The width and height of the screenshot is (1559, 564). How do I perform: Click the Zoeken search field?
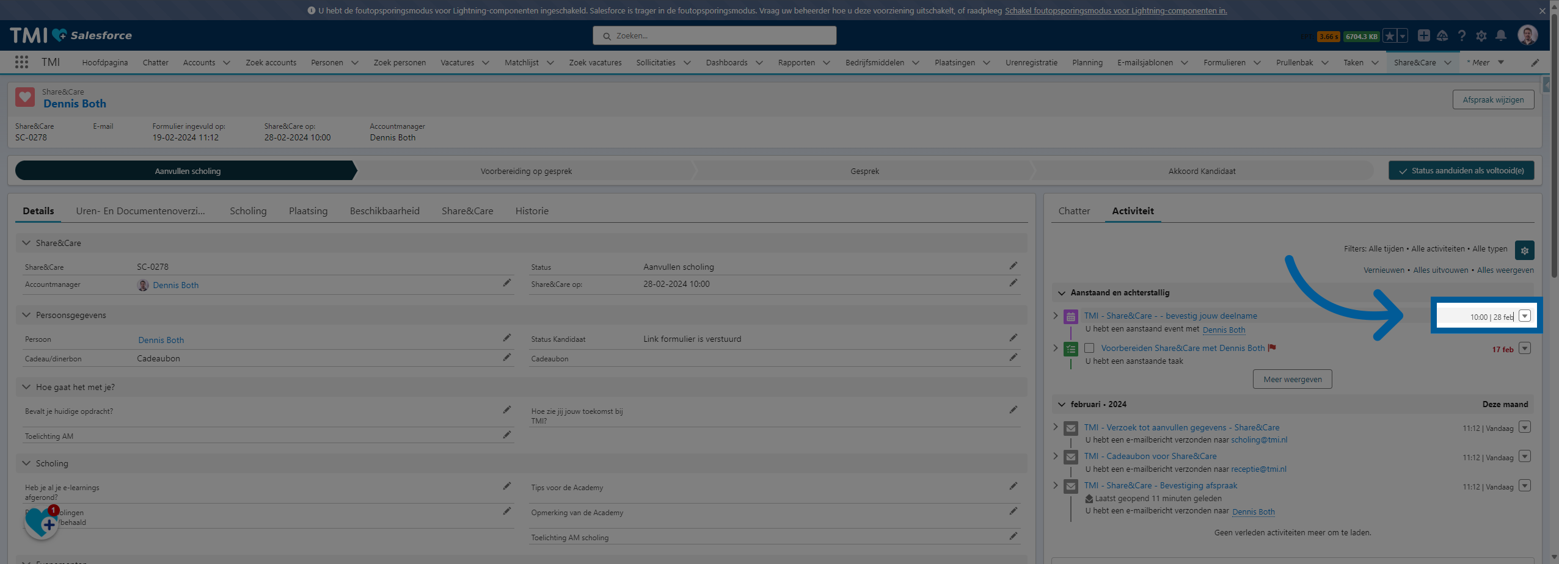coord(714,35)
